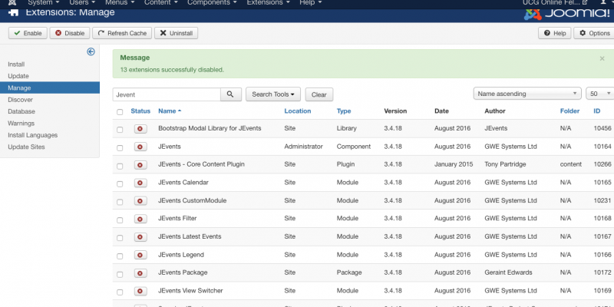Tick checkbox for JEvents component row
This screenshot has width=614, height=307.
coord(120,147)
